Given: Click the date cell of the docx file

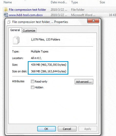Looking at the screenshot, I should tap(59, 15).
